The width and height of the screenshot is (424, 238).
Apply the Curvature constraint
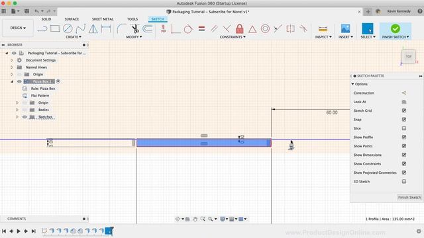click(303, 28)
